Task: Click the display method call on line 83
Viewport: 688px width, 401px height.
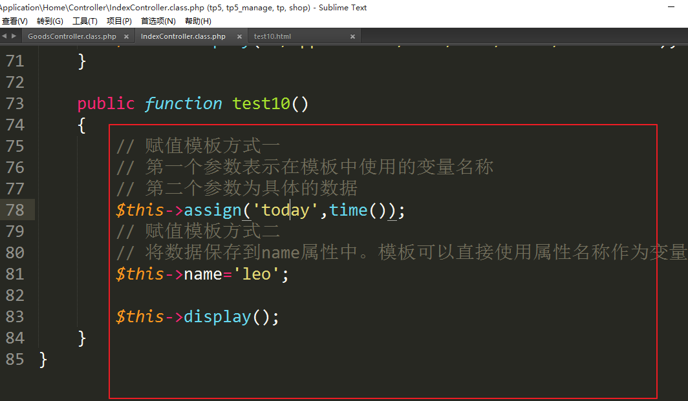Action: pos(217,316)
